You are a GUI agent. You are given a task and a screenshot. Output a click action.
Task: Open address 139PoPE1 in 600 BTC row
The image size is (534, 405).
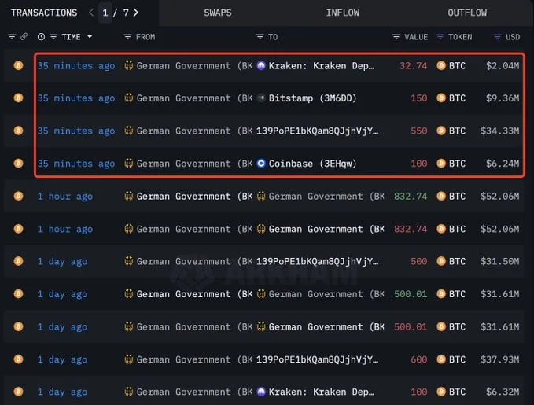tap(317, 359)
